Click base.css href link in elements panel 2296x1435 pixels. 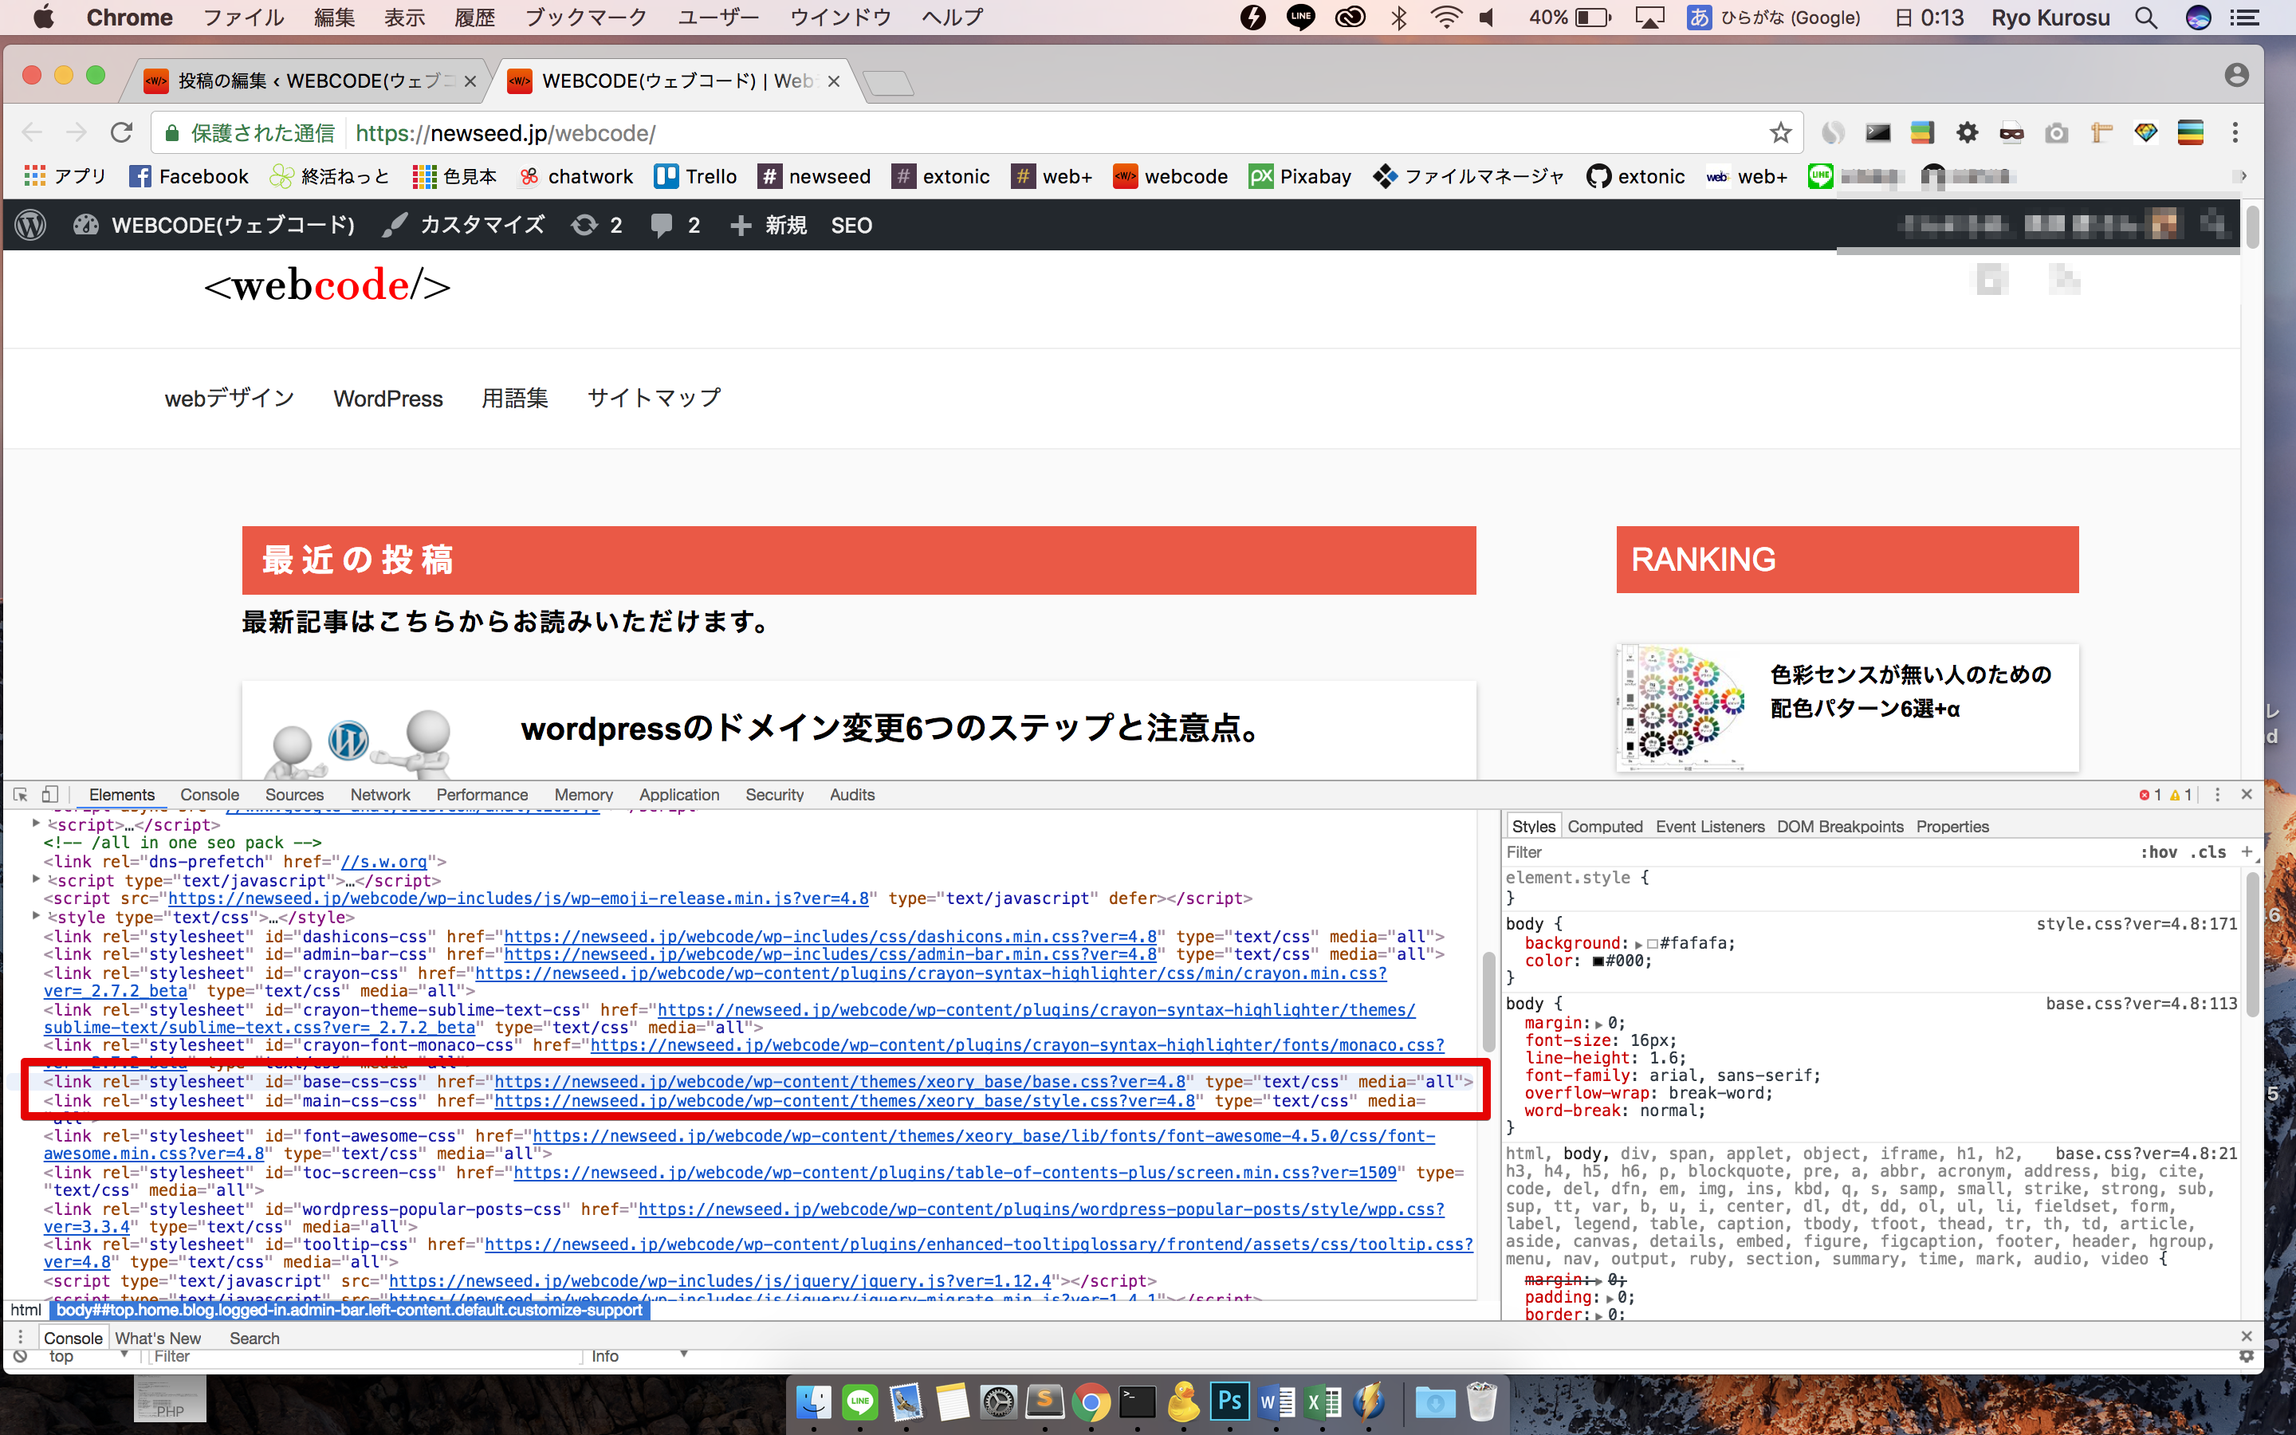coord(839,1082)
